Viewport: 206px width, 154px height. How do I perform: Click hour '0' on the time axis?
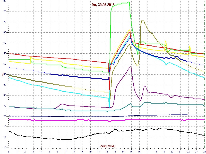pos(9,151)
